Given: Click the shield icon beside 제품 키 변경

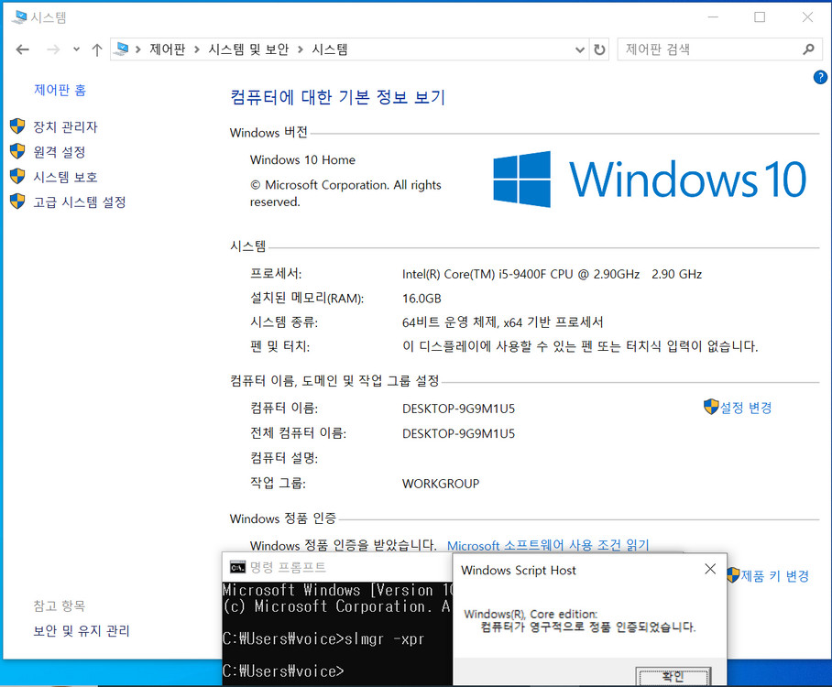Looking at the screenshot, I should point(734,575).
